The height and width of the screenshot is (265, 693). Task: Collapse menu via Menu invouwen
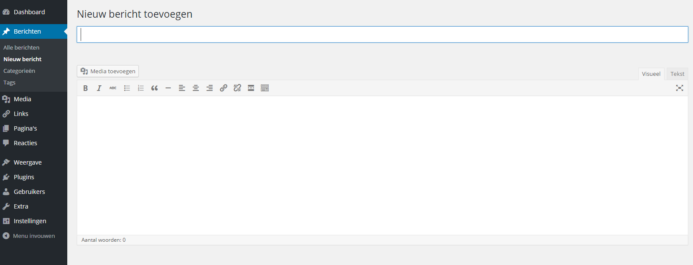click(34, 236)
